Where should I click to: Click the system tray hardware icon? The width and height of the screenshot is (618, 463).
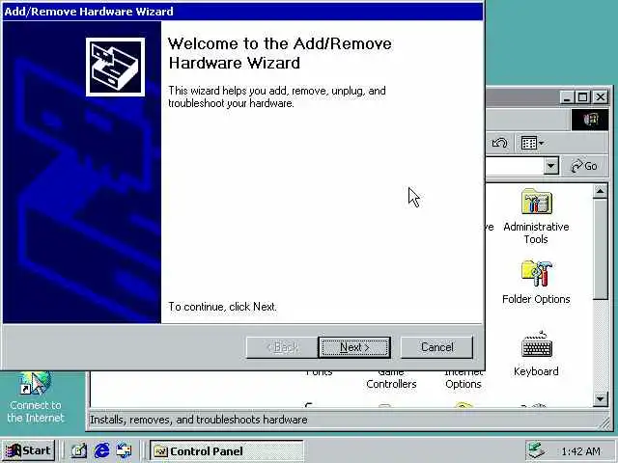click(x=537, y=450)
